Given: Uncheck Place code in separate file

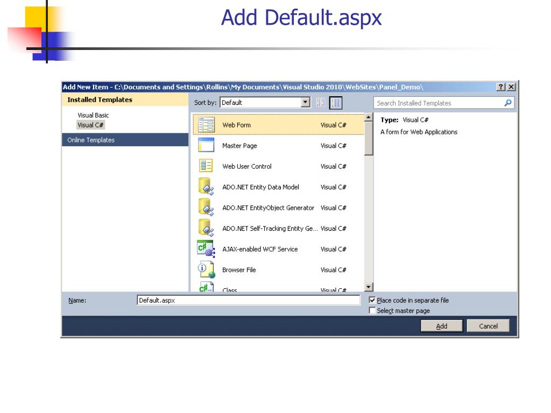Looking at the screenshot, I should [x=372, y=301].
